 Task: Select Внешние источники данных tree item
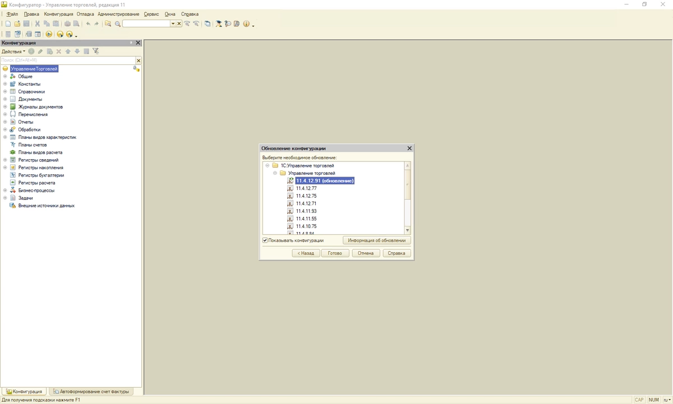47,206
